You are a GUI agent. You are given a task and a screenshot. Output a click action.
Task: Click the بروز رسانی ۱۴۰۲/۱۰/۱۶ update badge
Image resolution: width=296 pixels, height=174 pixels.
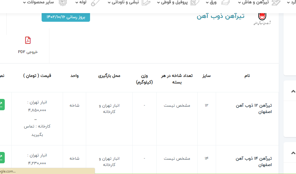pyautogui.click(x=66, y=17)
